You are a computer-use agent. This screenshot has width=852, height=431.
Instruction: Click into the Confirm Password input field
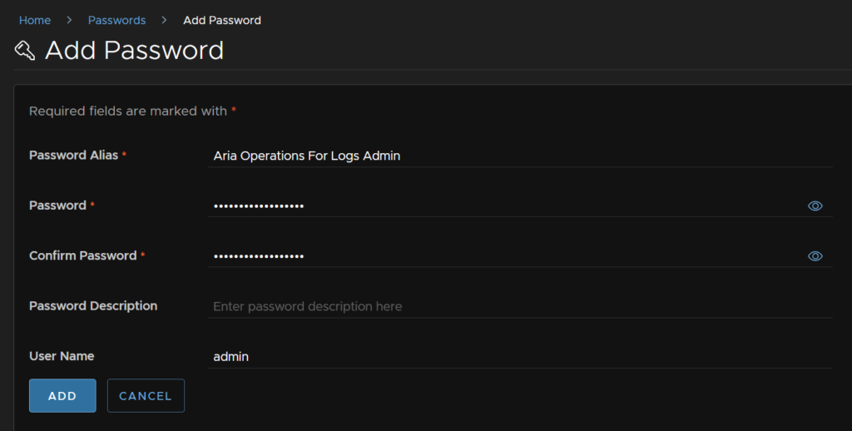point(505,256)
